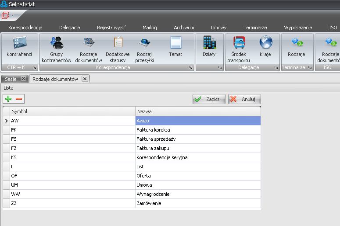The image size is (340, 226).
Task: Click the FK symbol cell
Action: pos(73,130)
